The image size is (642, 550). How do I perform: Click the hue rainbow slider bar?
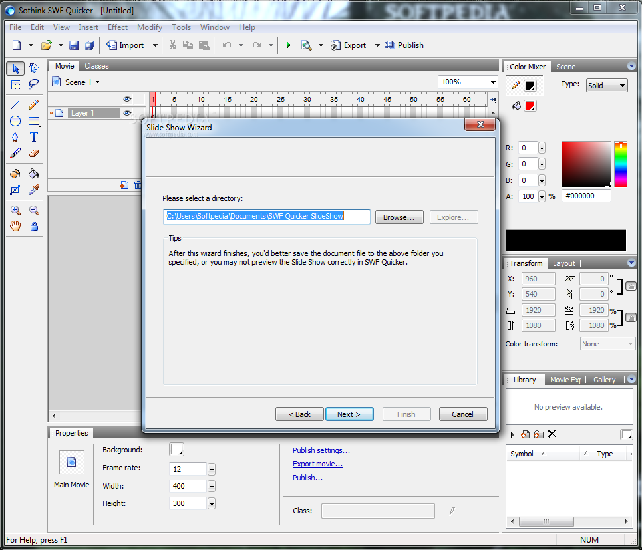tap(620, 164)
